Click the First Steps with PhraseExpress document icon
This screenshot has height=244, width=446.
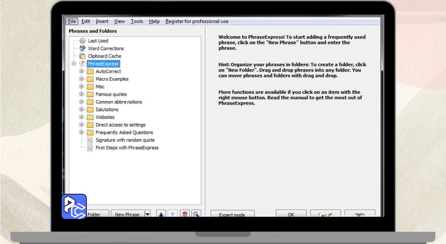pyautogui.click(x=90, y=148)
